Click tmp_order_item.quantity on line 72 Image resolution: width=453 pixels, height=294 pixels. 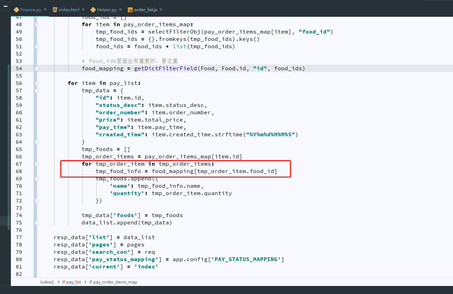(x=192, y=193)
